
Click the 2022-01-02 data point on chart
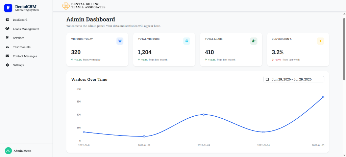click(144, 136)
